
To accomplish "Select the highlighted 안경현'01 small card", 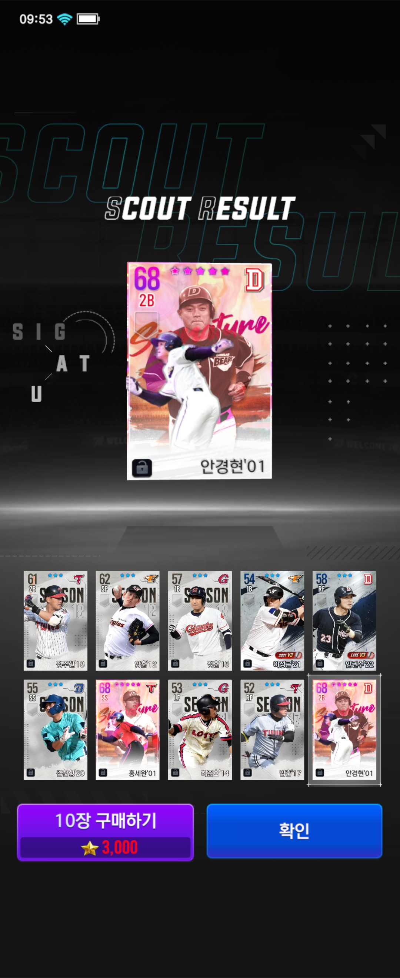I will pyautogui.click(x=344, y=730).
